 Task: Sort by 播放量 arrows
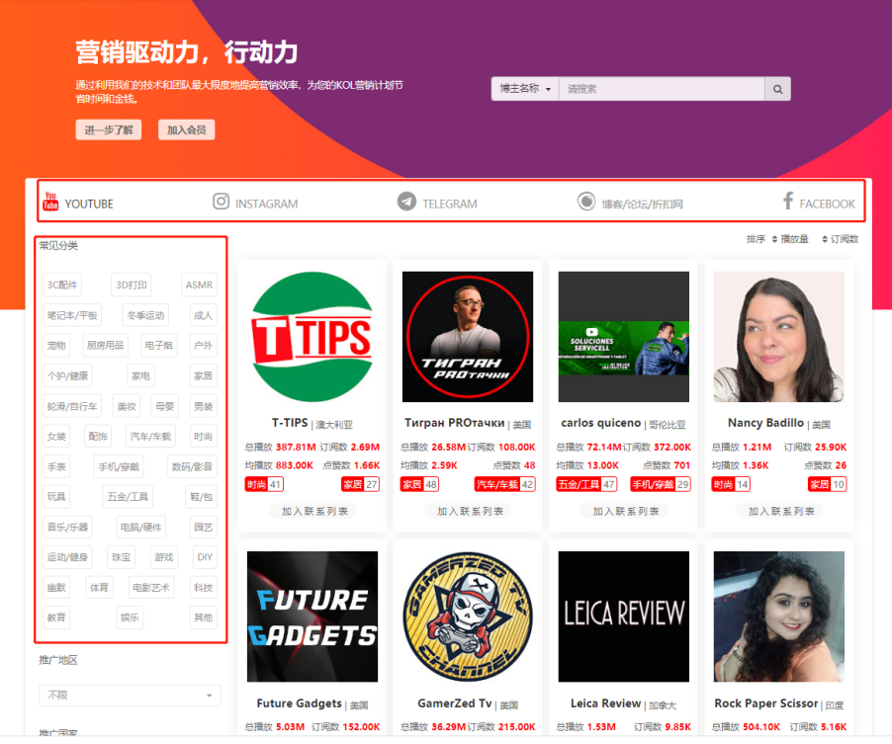pyautogui.click(x=774, y=239)
